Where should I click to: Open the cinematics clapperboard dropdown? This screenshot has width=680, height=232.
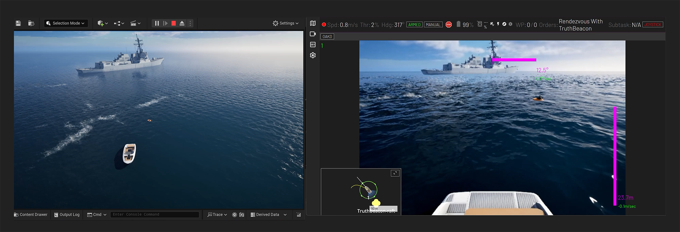click(x=135, y=23)
